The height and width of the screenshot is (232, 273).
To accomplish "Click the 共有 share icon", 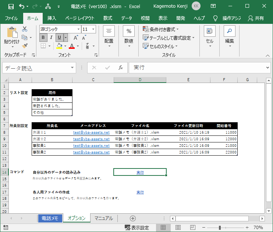I will pos(256,18).
